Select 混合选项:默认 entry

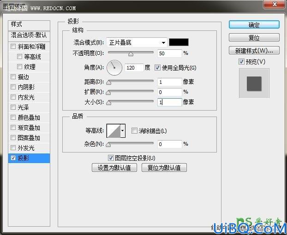[x=29, y=36]
